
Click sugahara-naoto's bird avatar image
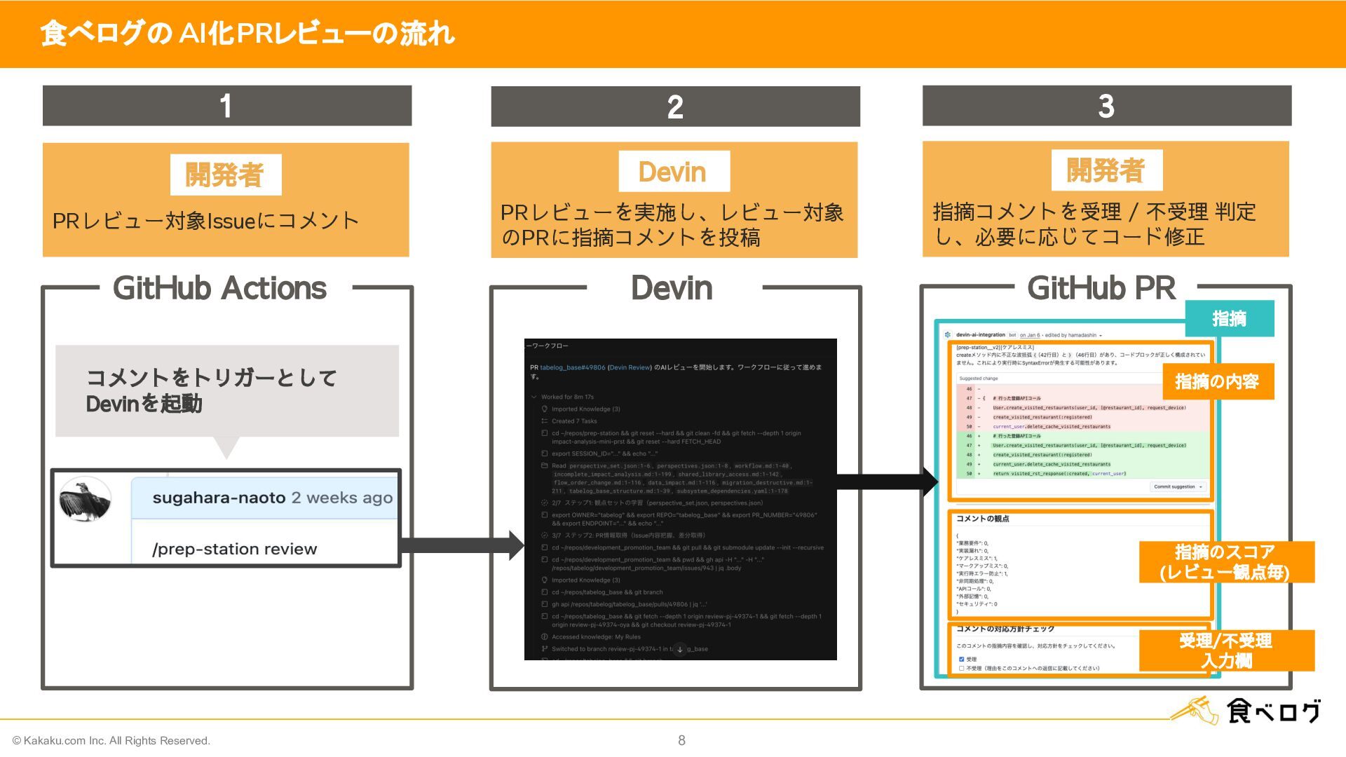85,499
